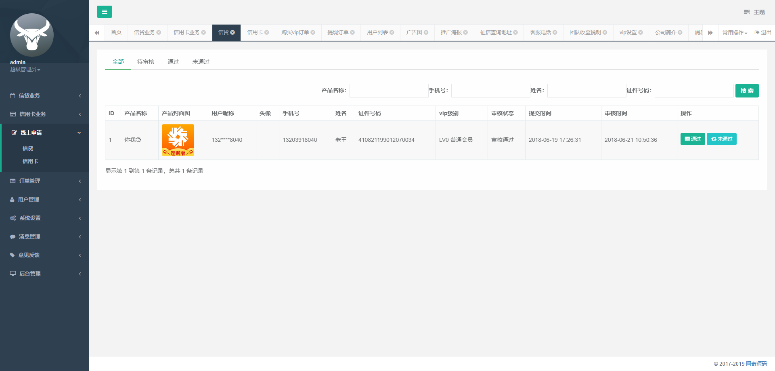This screenshot has width=775, height=371.
Task: Expand the 常用操作 dropdown
Action: (x=735, y=32)
